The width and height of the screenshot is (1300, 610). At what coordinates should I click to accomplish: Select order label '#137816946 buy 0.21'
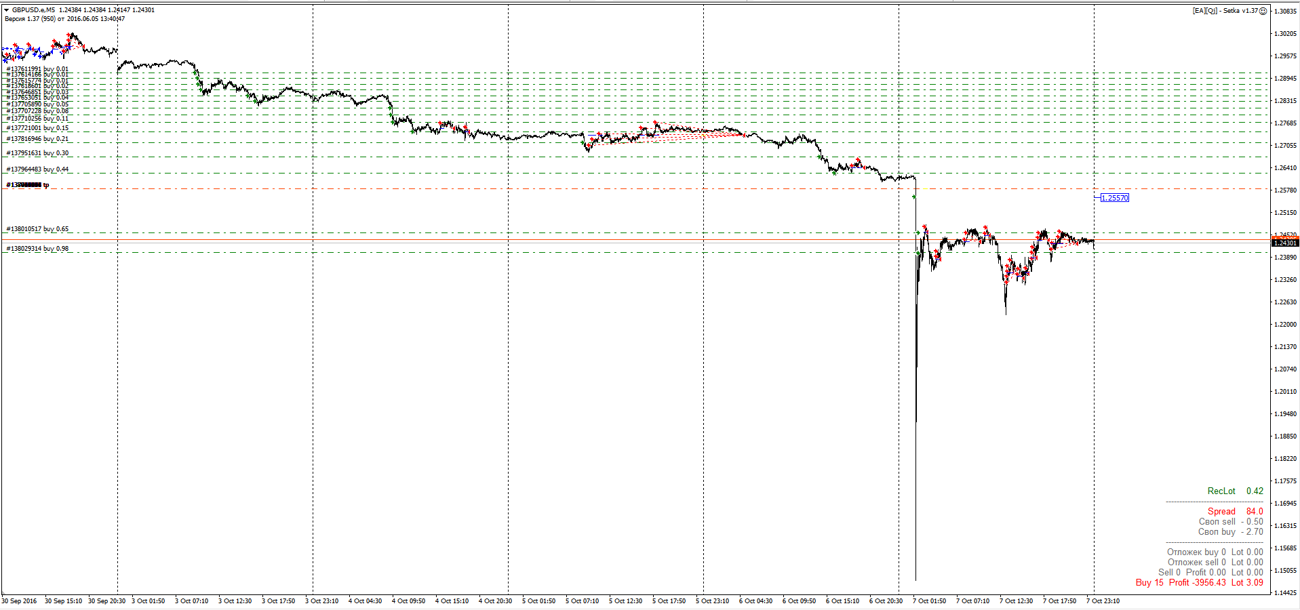(37, 139)
